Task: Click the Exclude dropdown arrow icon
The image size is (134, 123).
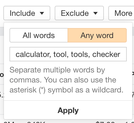Action: (95, 13)
